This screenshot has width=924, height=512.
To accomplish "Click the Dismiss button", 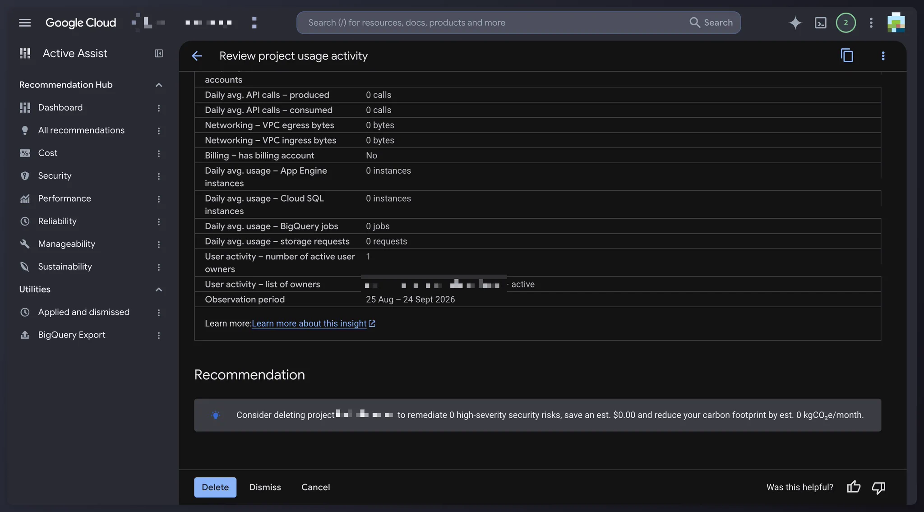I will (265, 487).
